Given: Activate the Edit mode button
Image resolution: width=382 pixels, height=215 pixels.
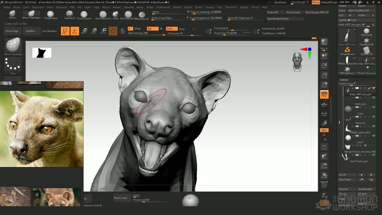Looking at the screenshot, I should [x=64, y=31].
